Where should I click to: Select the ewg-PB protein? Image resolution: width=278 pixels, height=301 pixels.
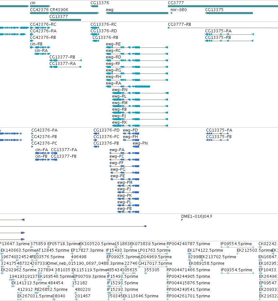pyautogui.click(x=124, y=209)
